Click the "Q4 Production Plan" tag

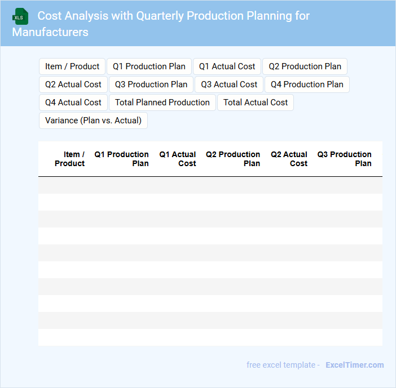[307, 84]
